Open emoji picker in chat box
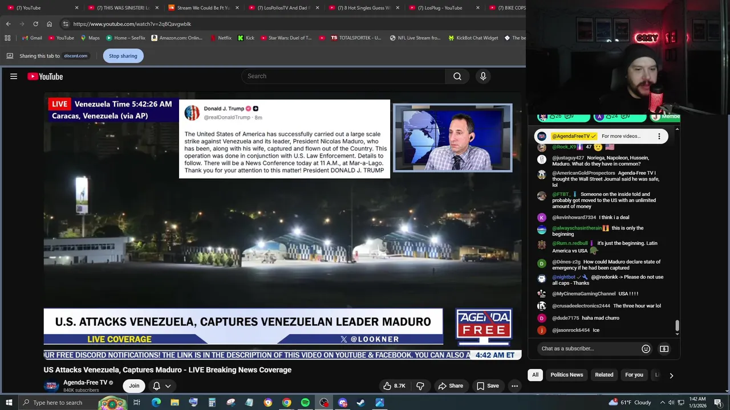 click(x=646, y=349)
